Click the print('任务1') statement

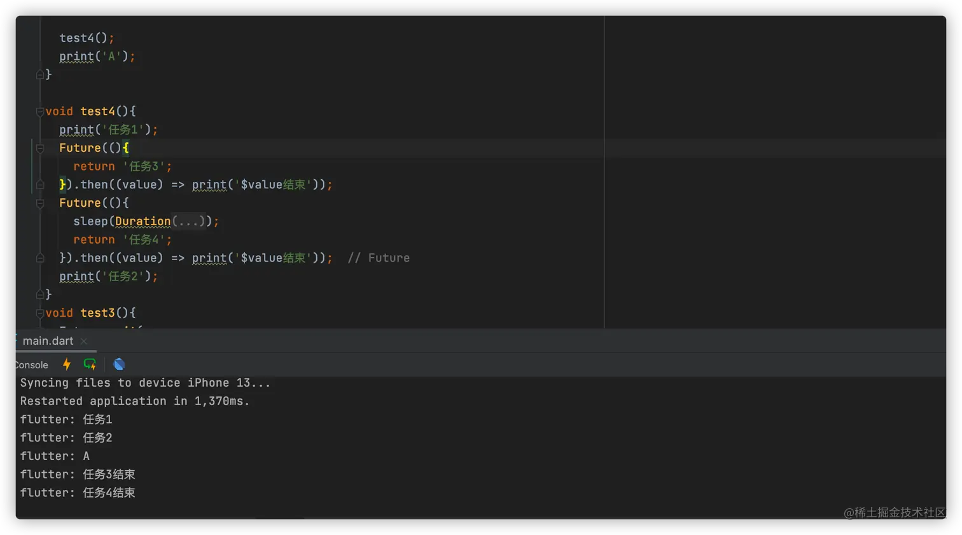tap(108, 130)
